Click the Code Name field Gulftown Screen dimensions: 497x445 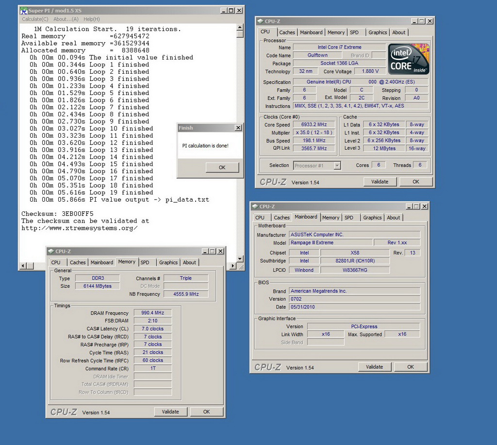pyautogui.click(x=317, y=55)
